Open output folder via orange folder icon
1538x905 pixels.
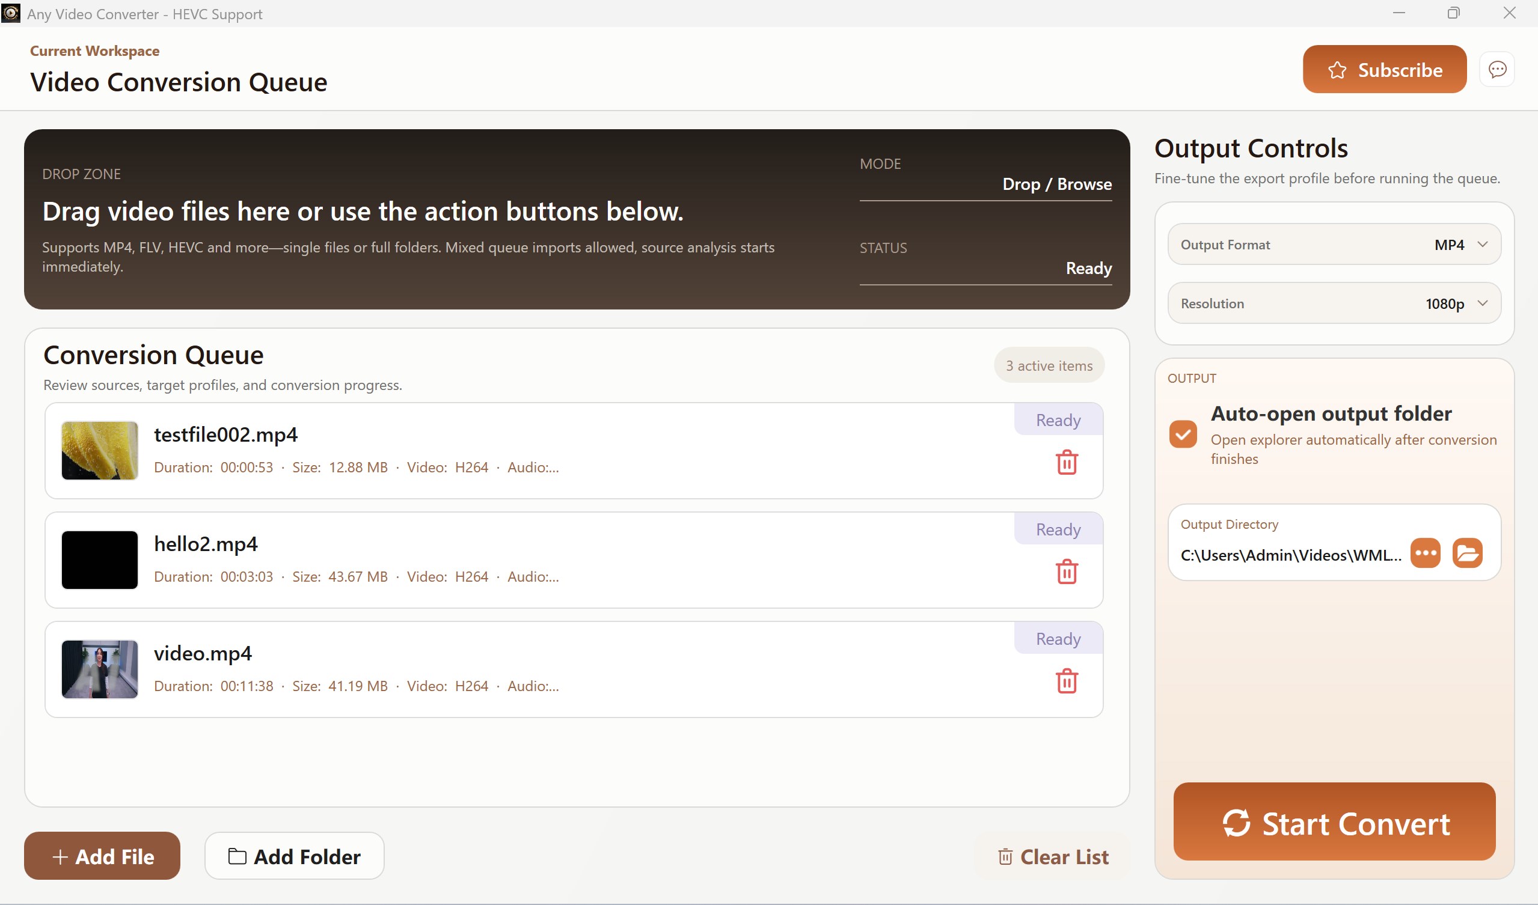coord(1467,553)
